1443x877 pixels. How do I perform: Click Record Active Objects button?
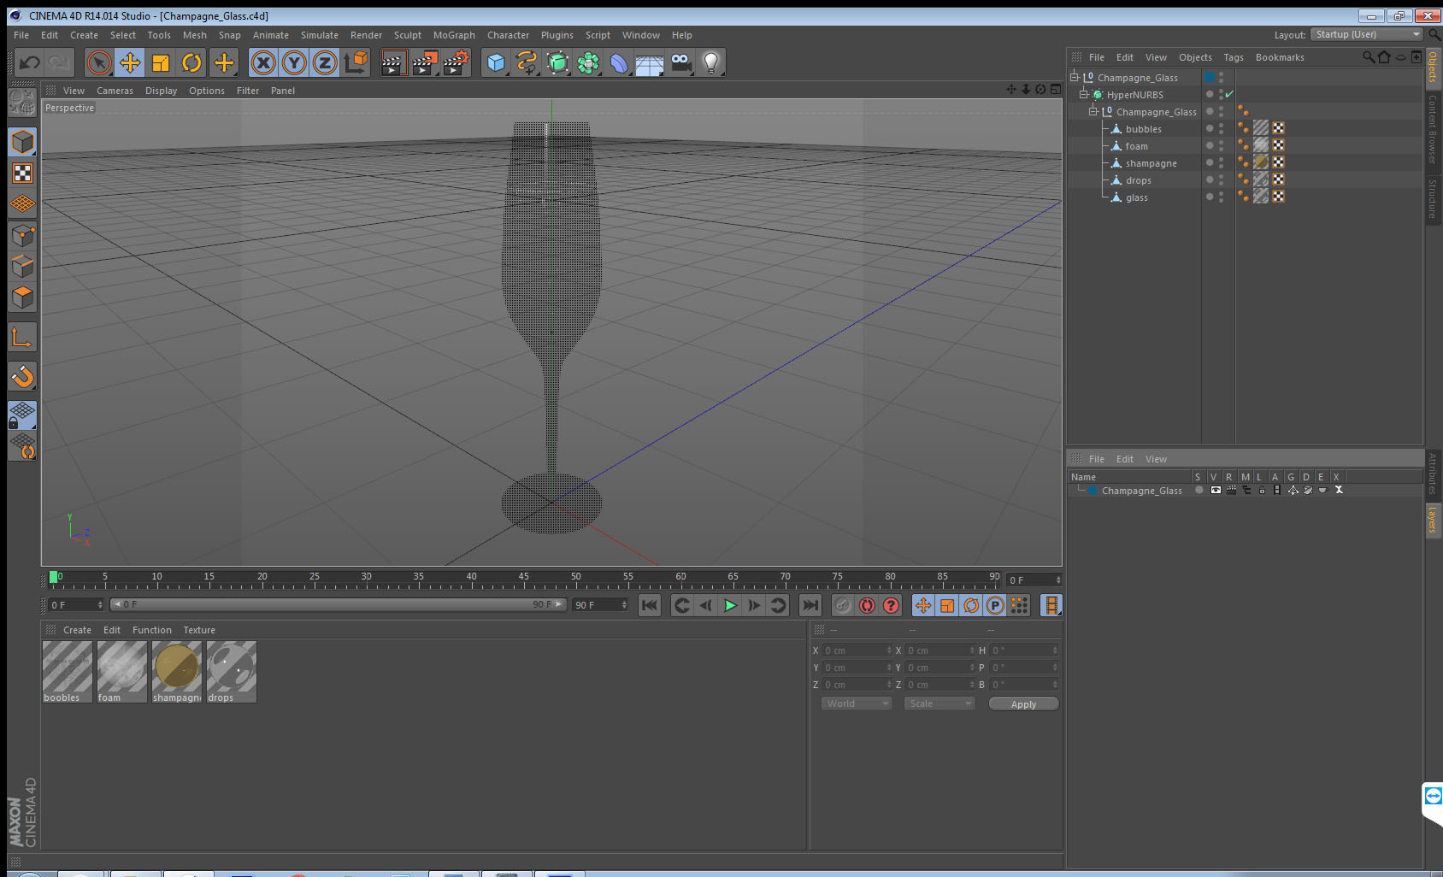tap(842, 605)
